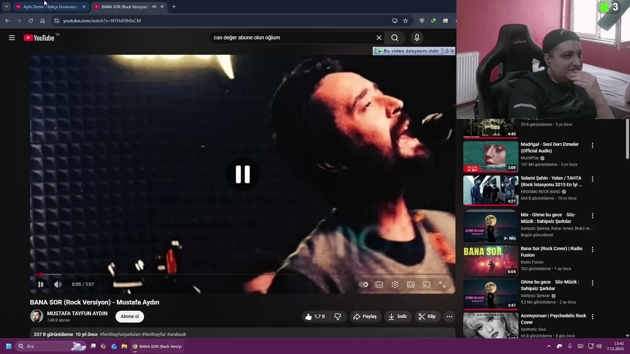Open the YouTube guide hamburger menu
Viewport: 630px width, 354px height.
click(x=12, y=38)
